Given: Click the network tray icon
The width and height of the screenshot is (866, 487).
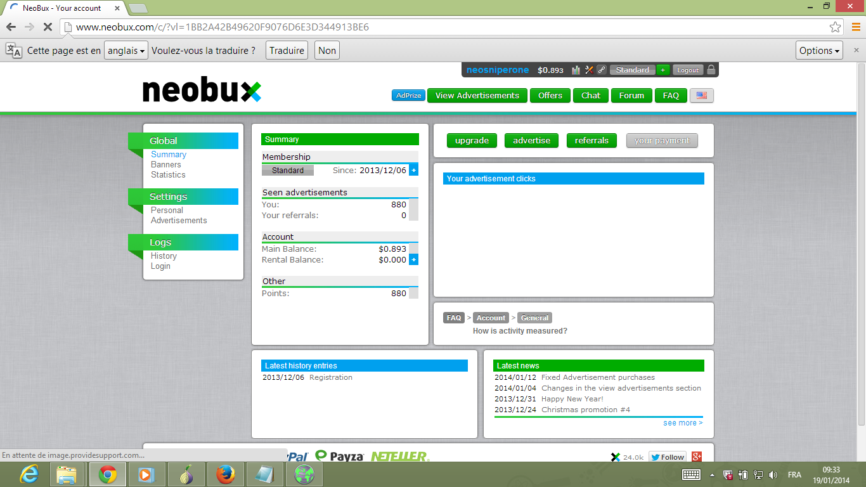Looking at the screenshot, I should pyautogui.click(x=758, y=474).
